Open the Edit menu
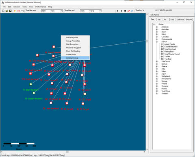Image resolution: width=195 pixels, height=157 pixels. coord(9,7)
